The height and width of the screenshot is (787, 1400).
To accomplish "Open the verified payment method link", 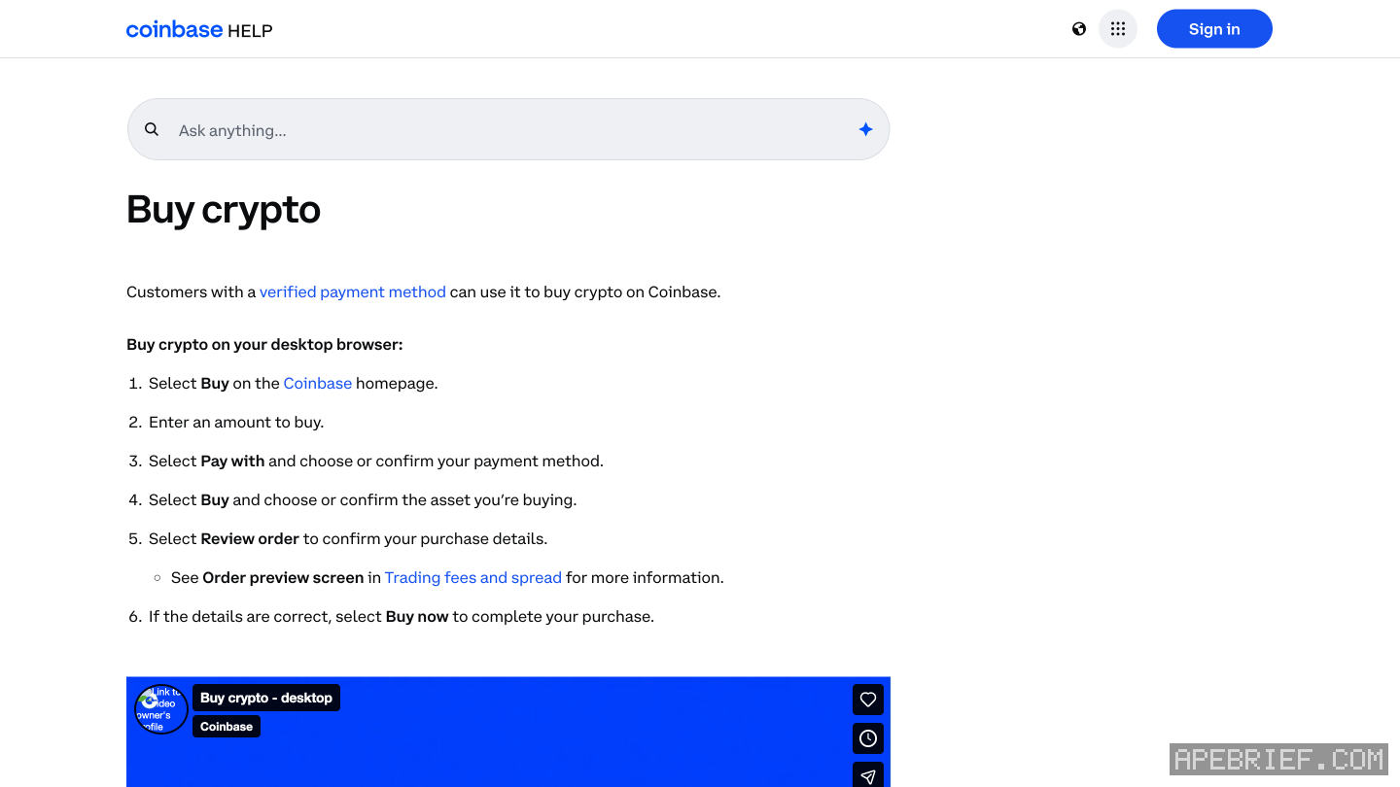I will tap(353, 291).
